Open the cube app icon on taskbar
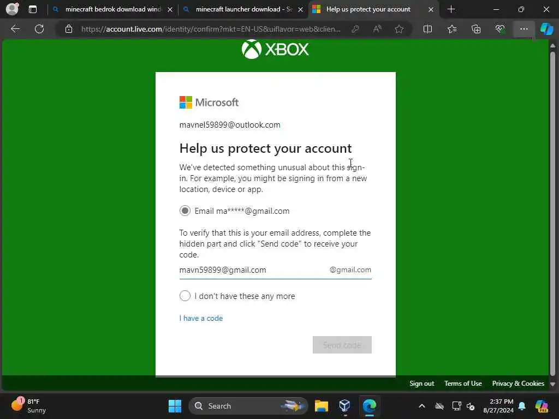Viewport: 559px width, 419px height. tap(345, 406)
